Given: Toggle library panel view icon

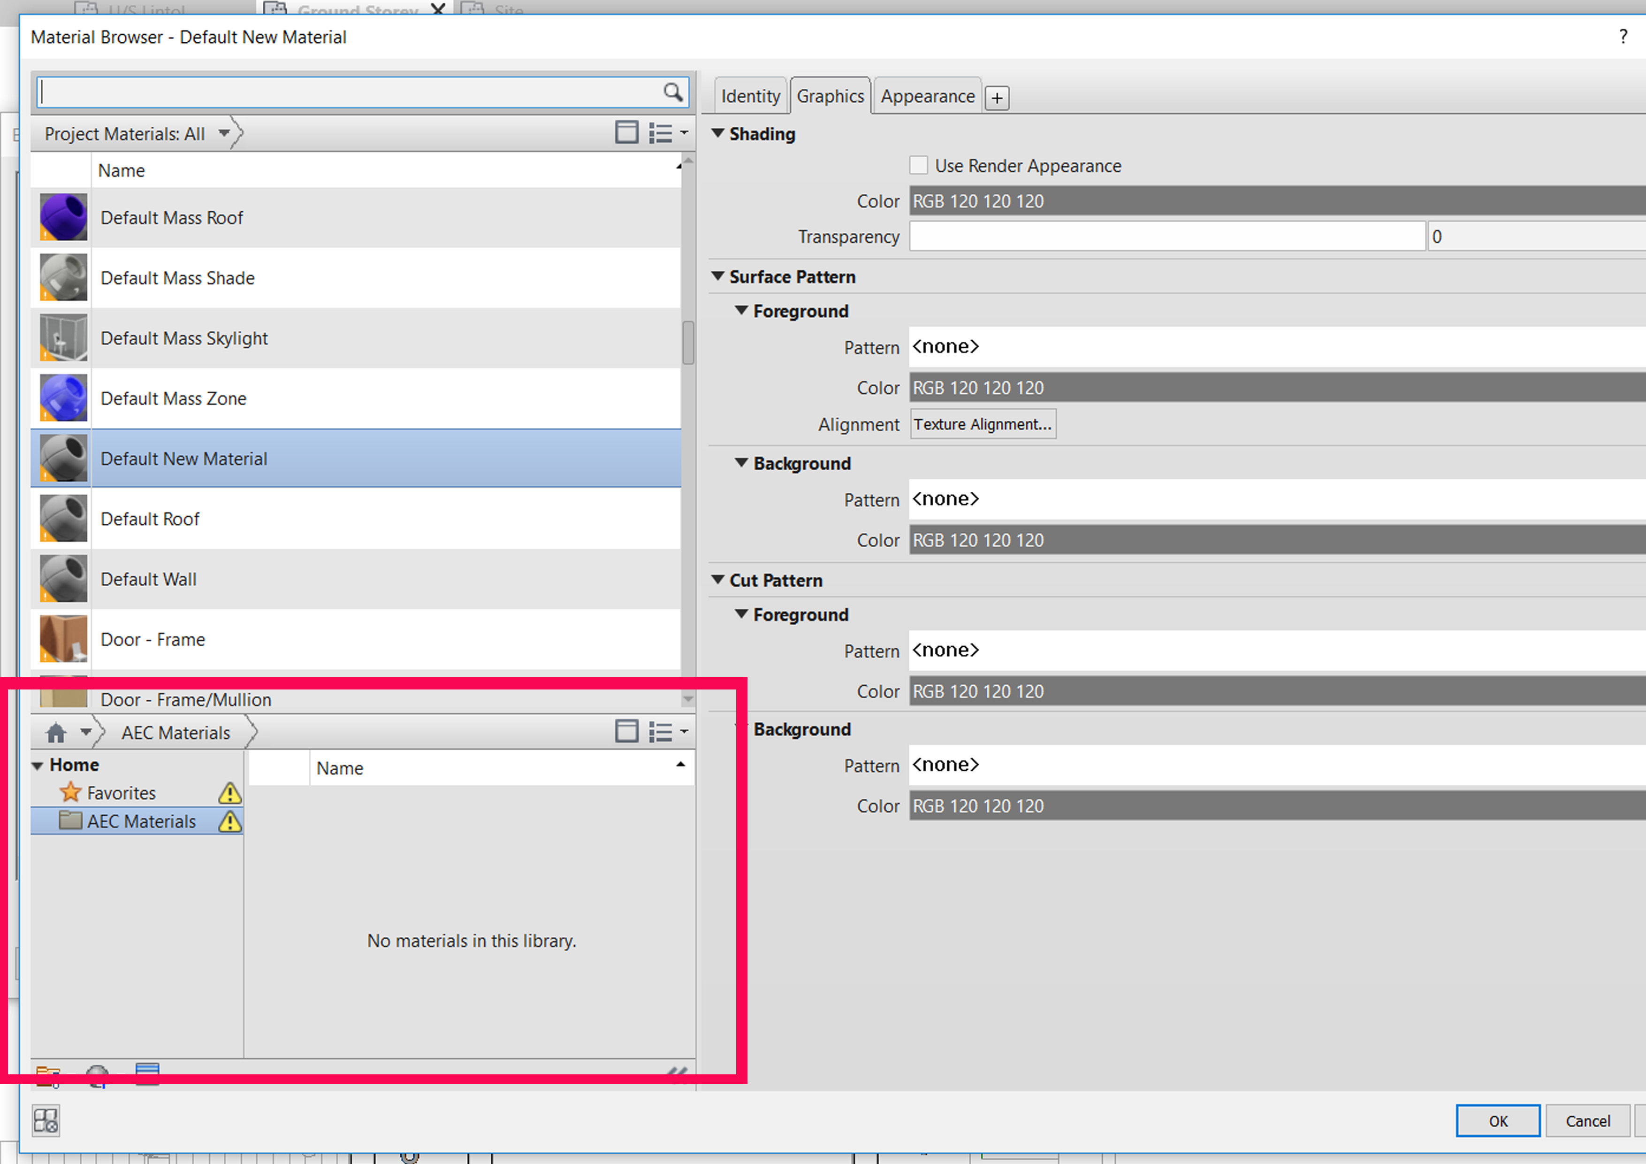Looking at the screenshot, I should [x=626, y=731].
